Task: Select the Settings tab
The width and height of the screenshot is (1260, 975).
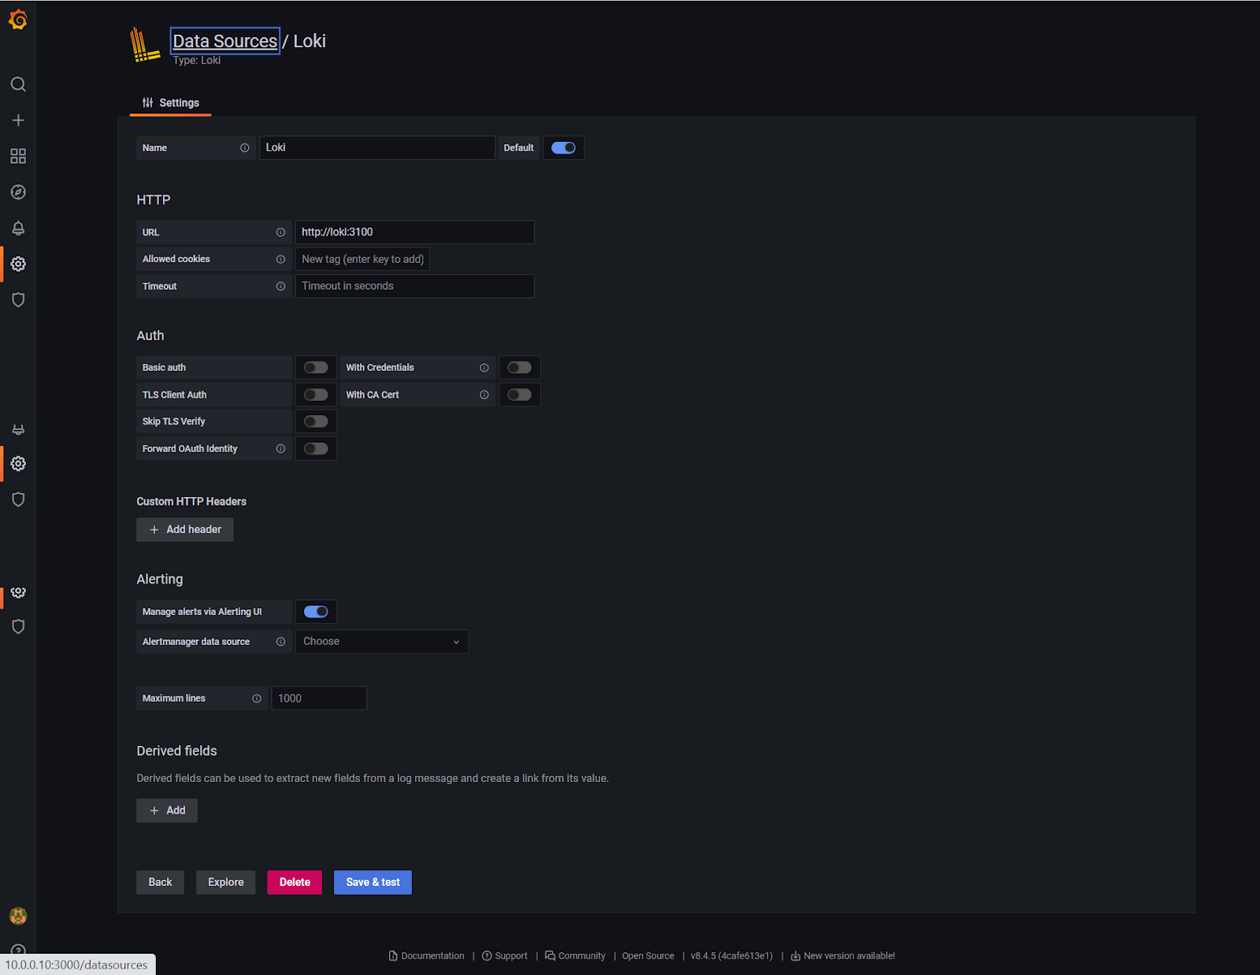Action: pyautogui.click(x=171, y=103)
